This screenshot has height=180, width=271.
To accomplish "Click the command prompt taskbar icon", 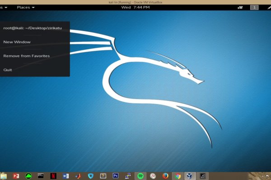I will 41,175.
